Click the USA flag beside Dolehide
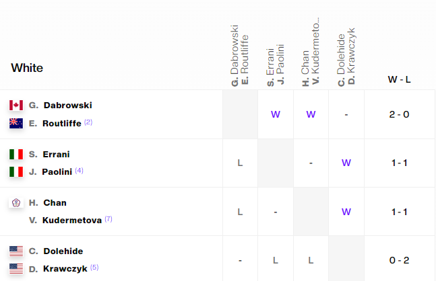 point(16,251)
